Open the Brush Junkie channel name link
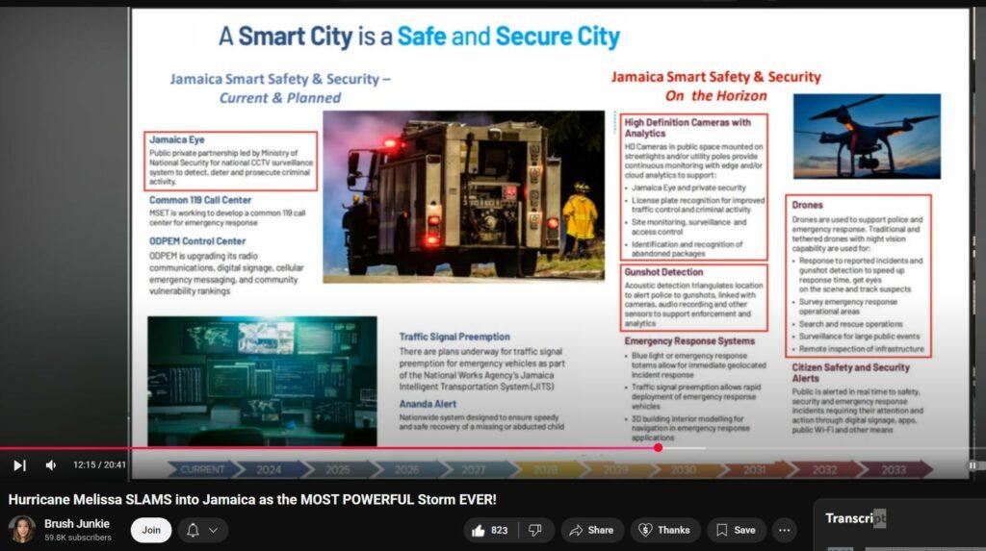Screen dimensions: 986x551 tap(77, 523)
